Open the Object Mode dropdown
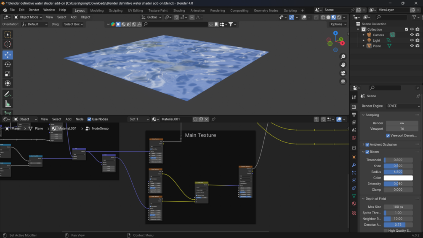The image size is (423, 238). 28,17
